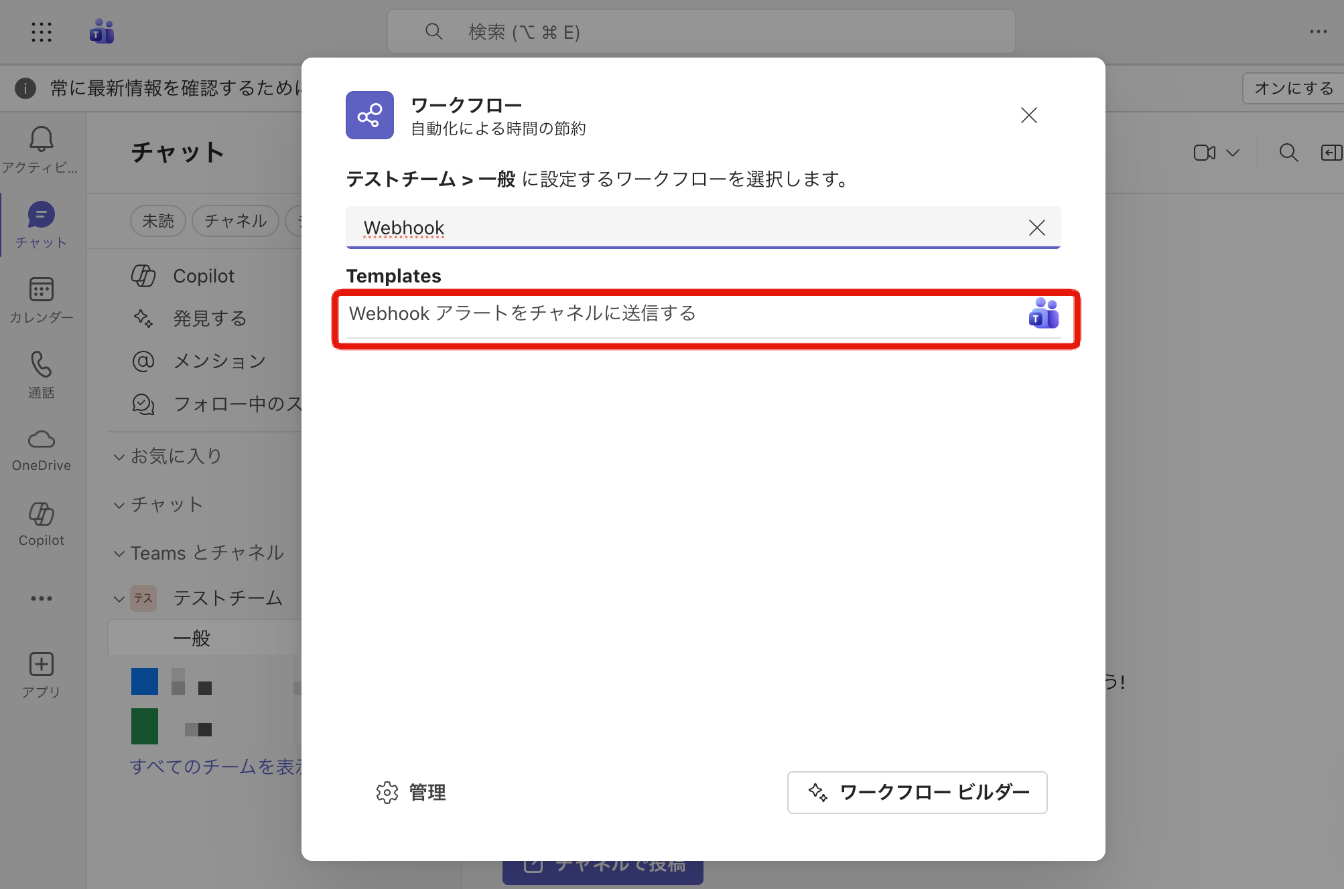
Task: Open OneDrive cloud icon
Action: coord(41,440)
